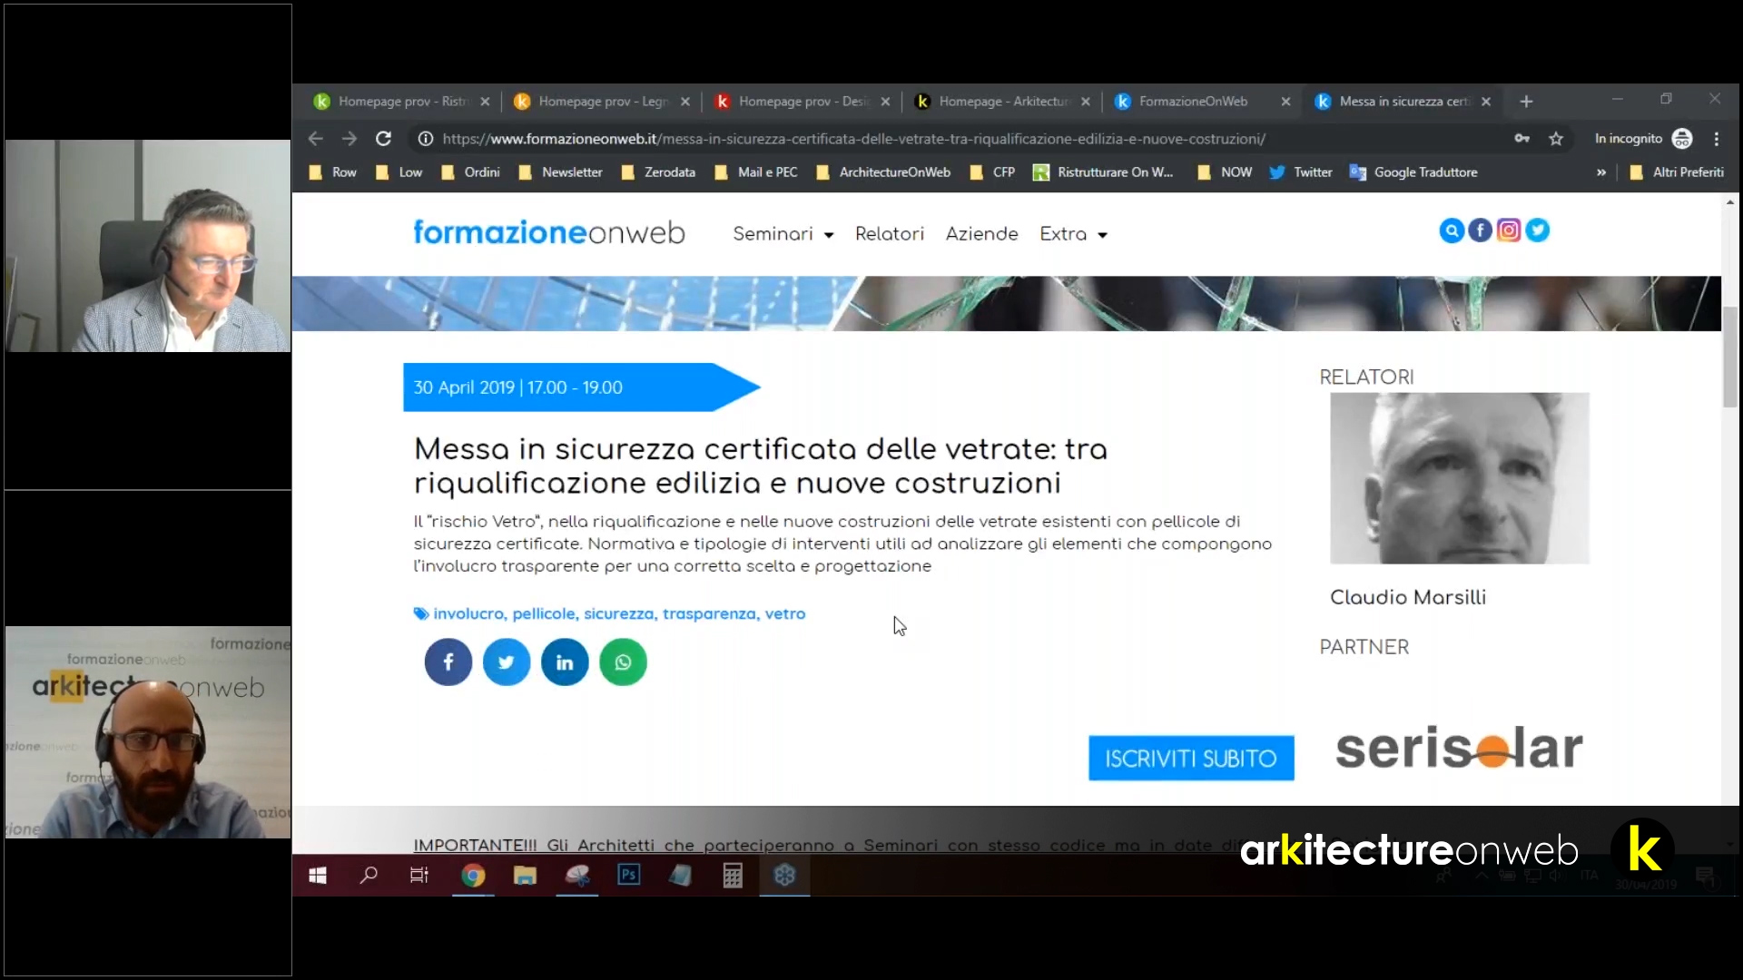Screen dimensions: 1743x980
Task: Click the serisolar partner logo
Action: (1459, 749)
